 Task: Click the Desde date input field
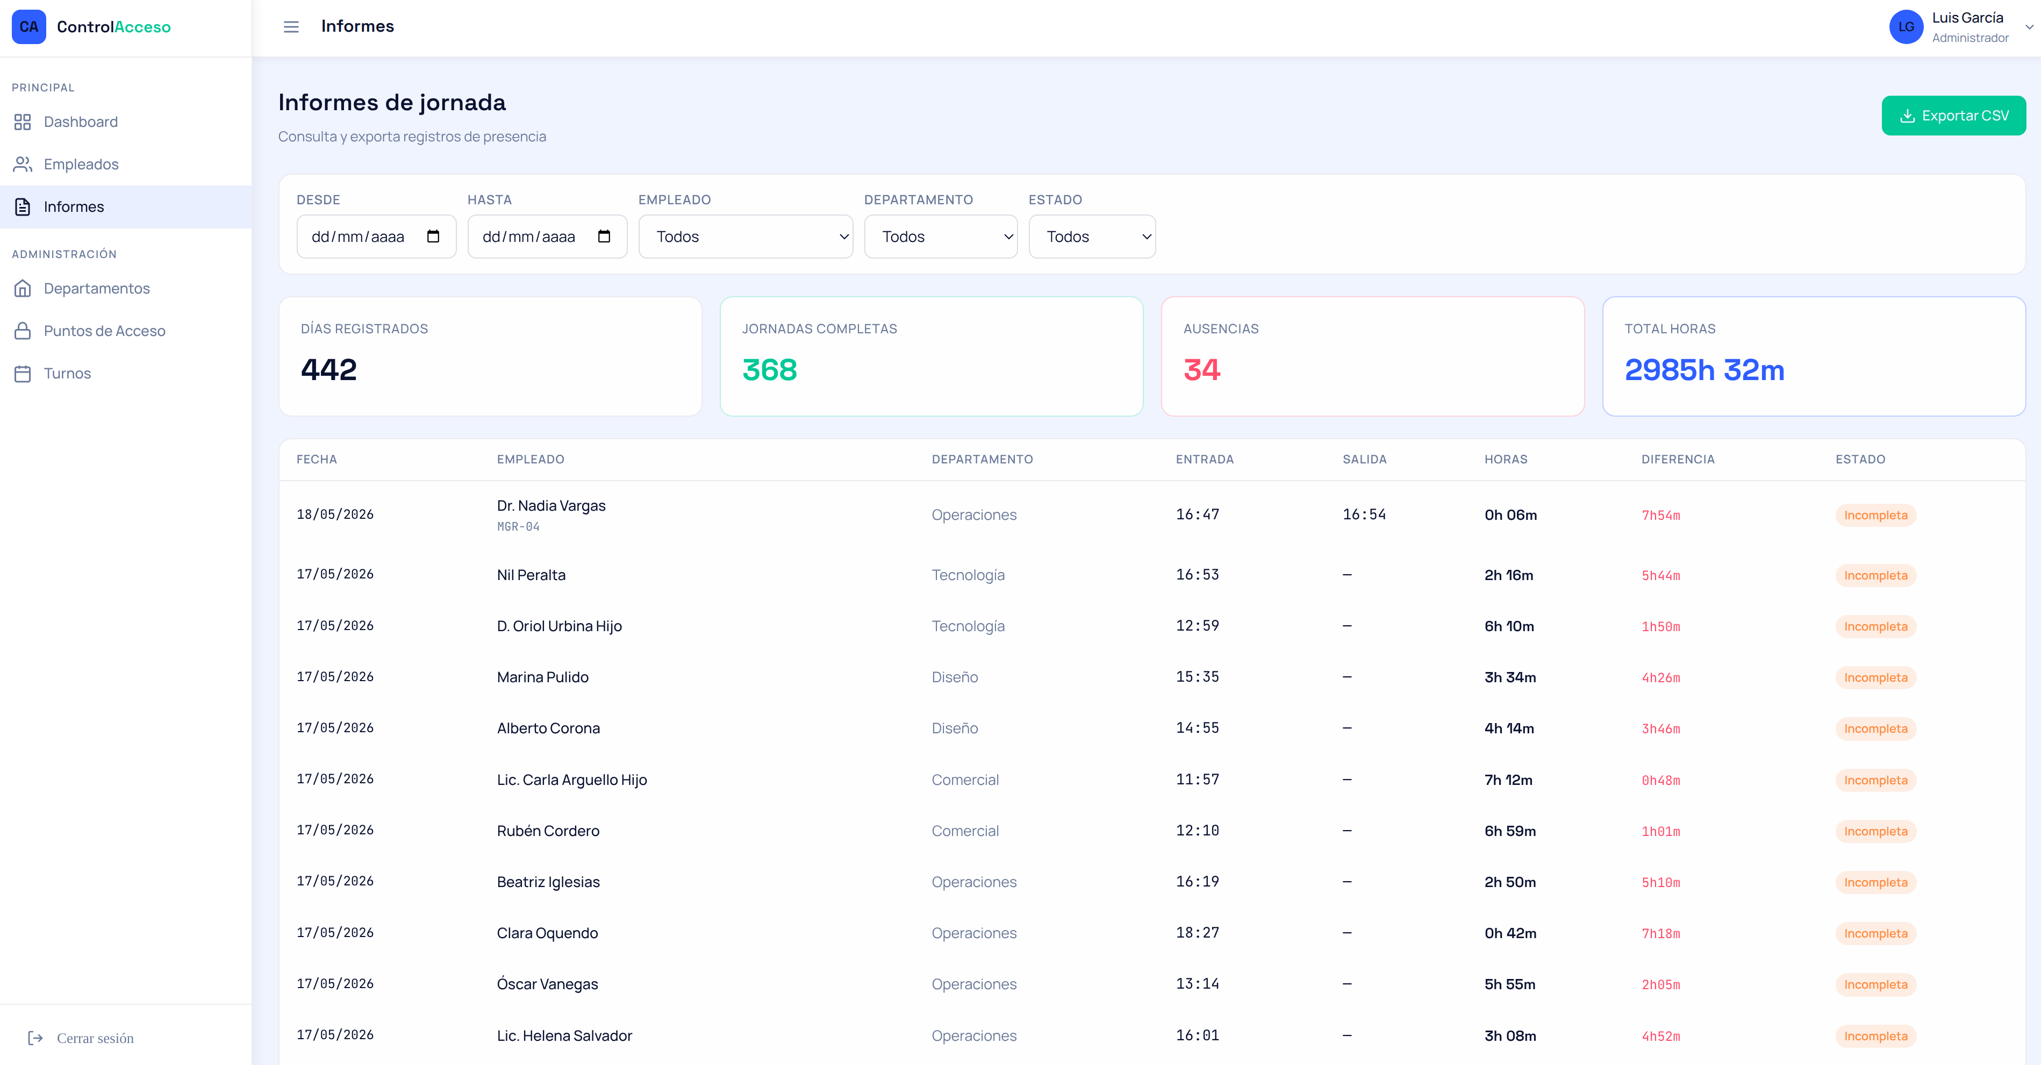(x=376, y=236)
